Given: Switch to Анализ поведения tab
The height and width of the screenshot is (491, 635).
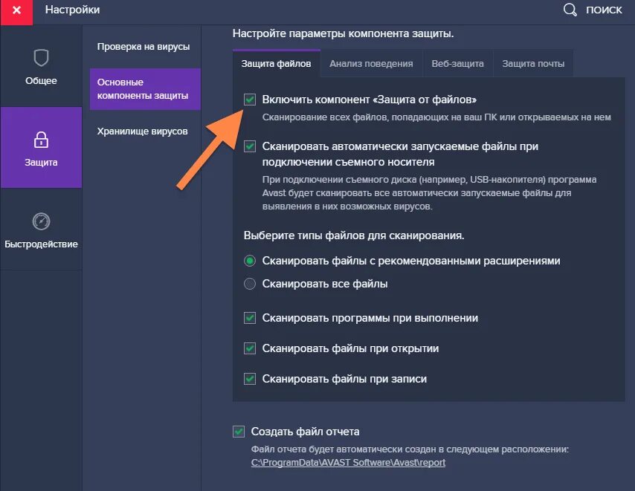Looking at the screenshot, I should (371, 63).
